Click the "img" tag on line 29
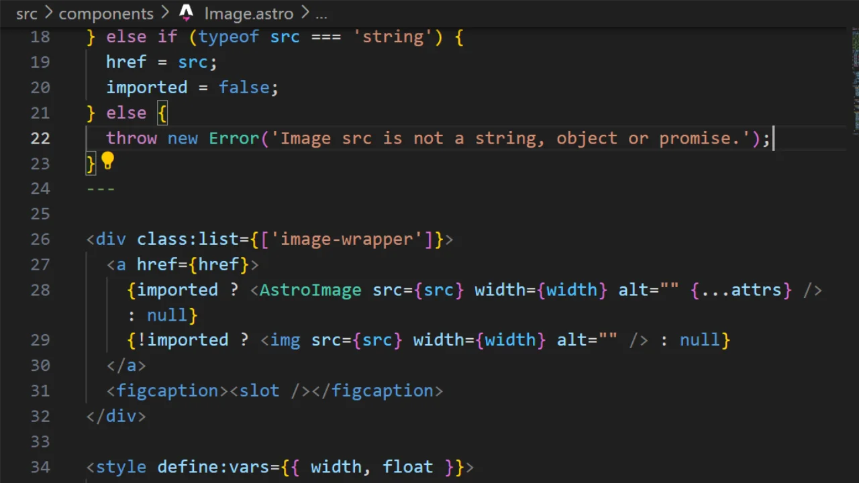This screenshot has width=859, height=483. 285,340
